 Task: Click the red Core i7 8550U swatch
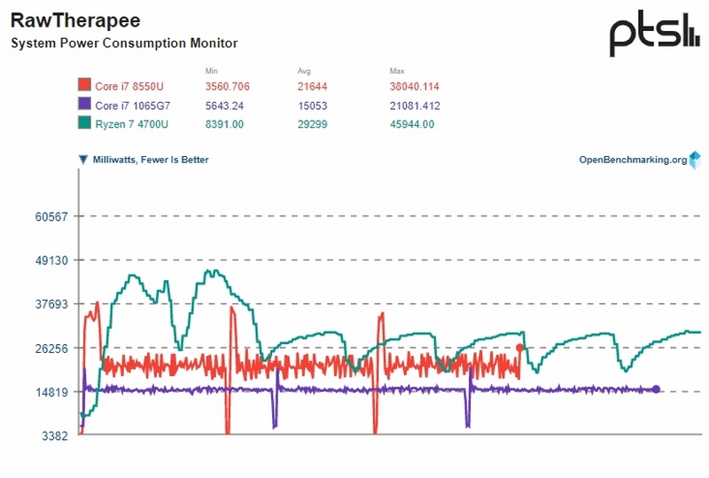coord(84,84)
